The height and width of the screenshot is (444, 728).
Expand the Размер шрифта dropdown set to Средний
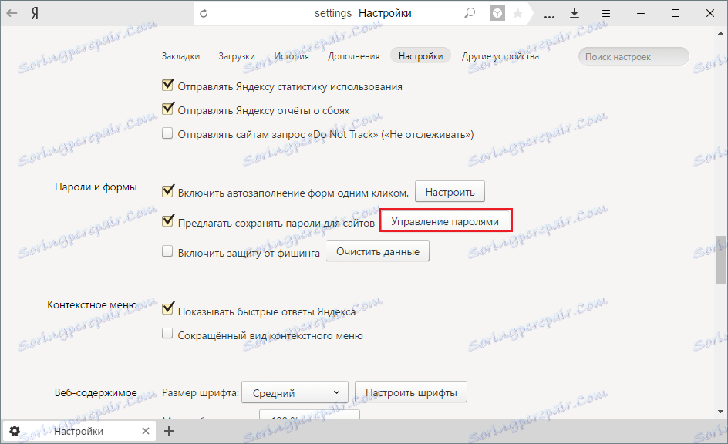pos(295,392)
